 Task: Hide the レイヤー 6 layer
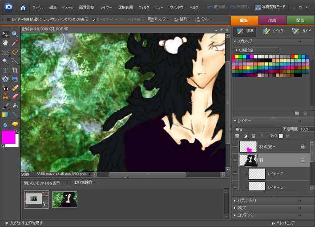235,187
